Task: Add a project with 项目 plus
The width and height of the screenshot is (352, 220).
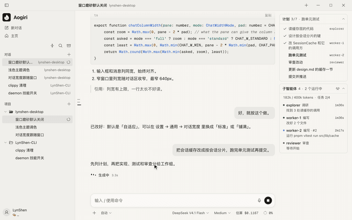Action: coord(69,104)
